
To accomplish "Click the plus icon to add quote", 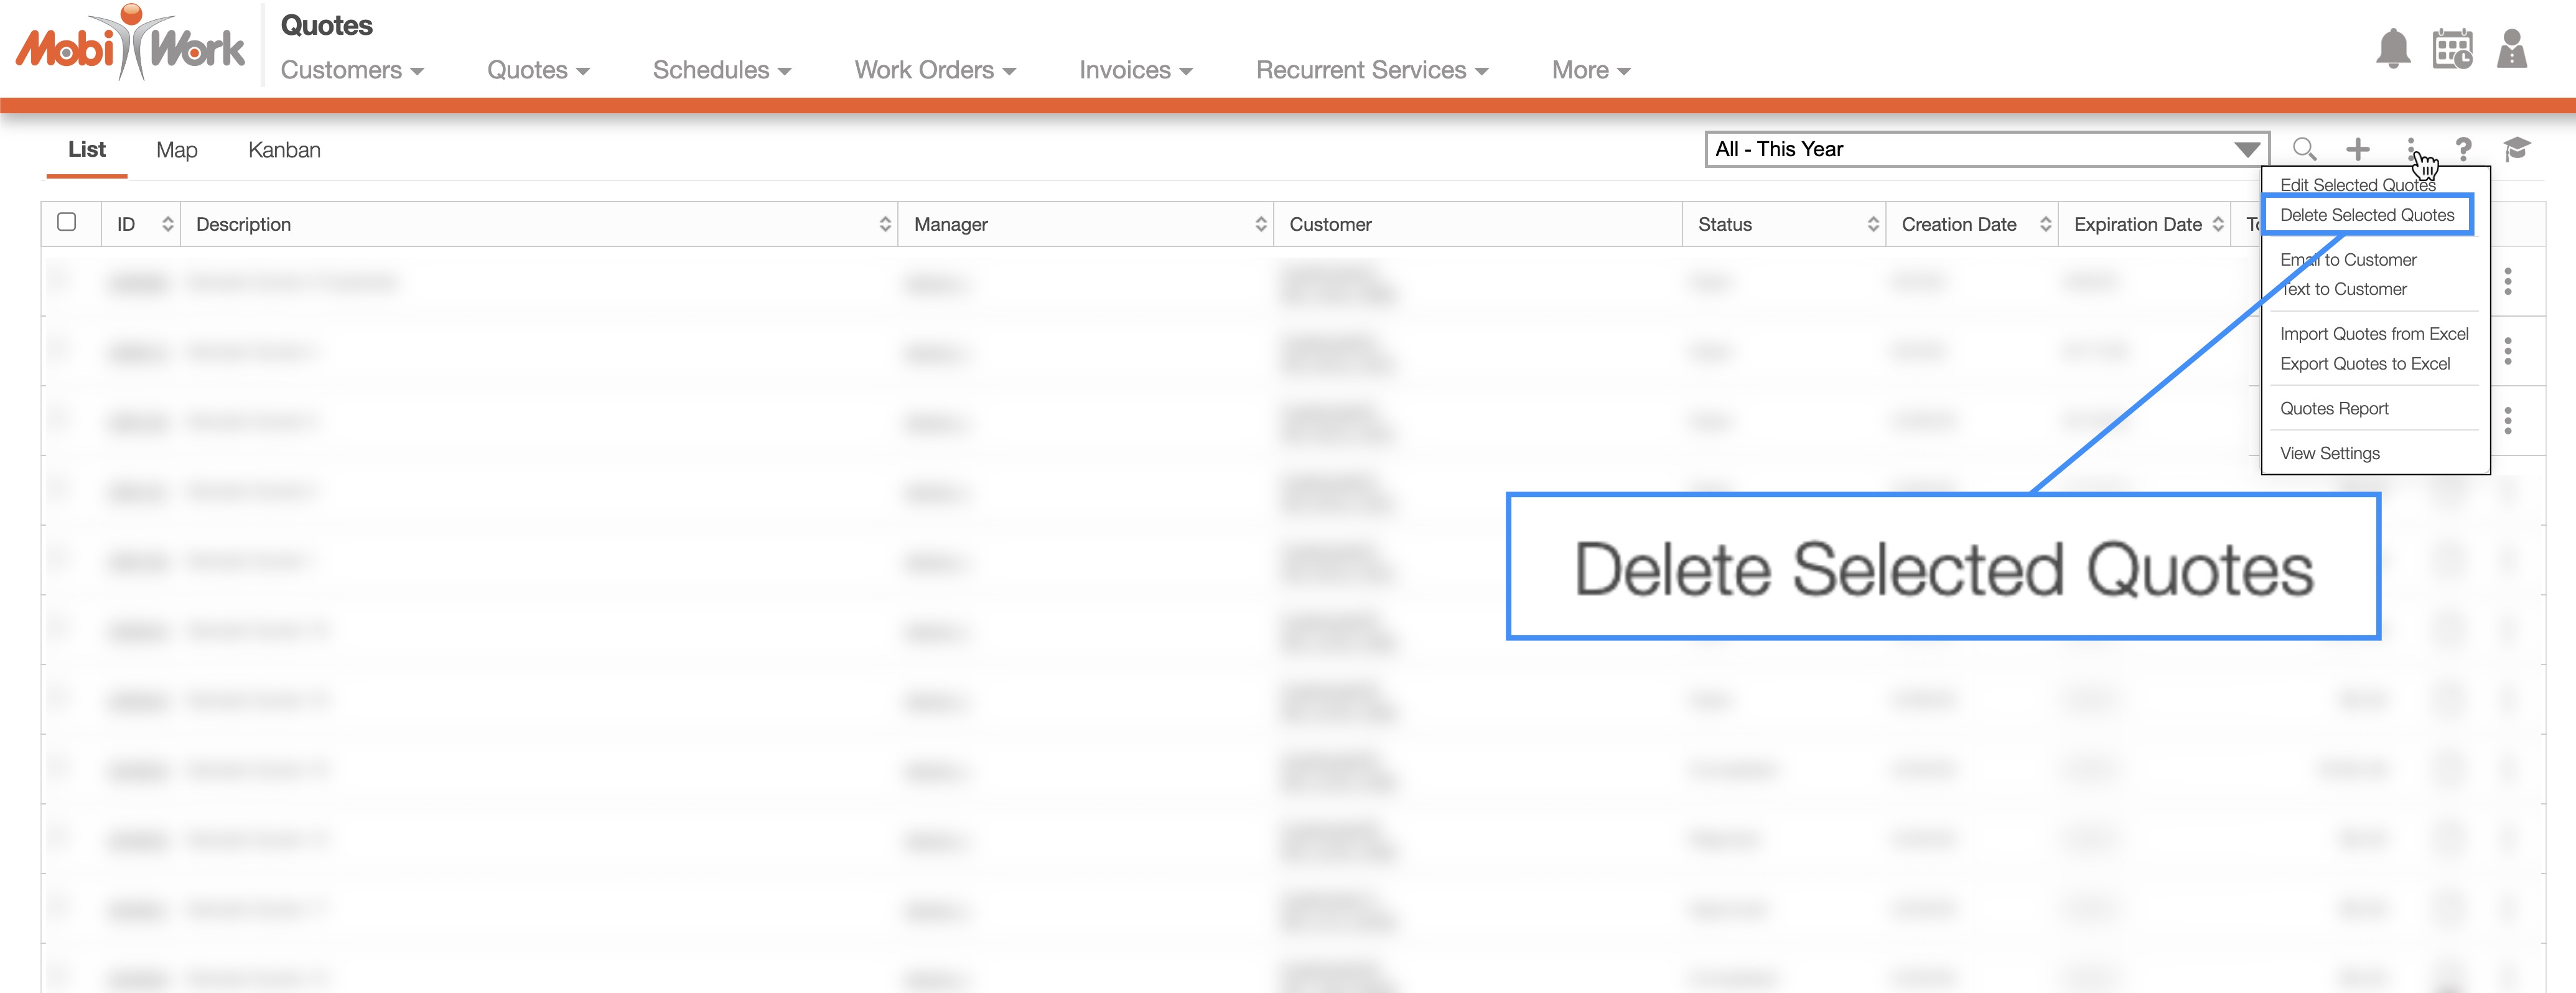I will click(2358, 150).
